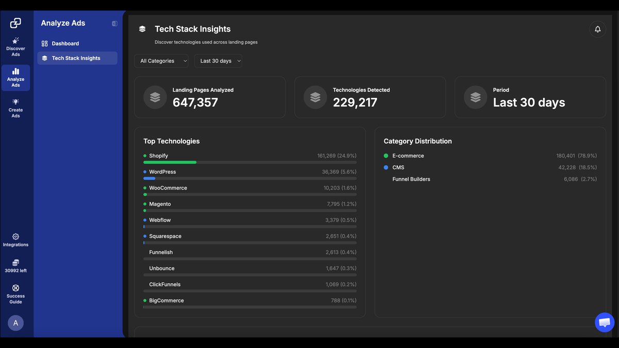Open notifications bell

coord(597,29)
